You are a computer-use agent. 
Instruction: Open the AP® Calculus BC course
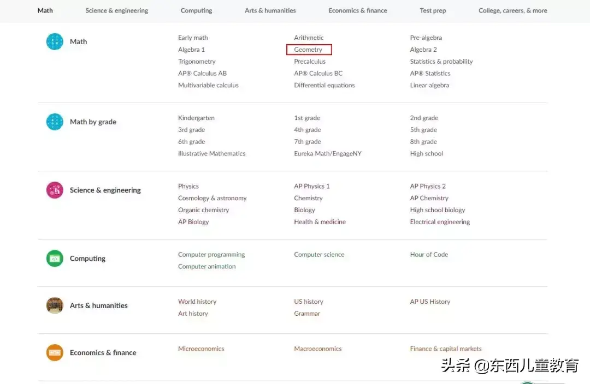[318, 73]
